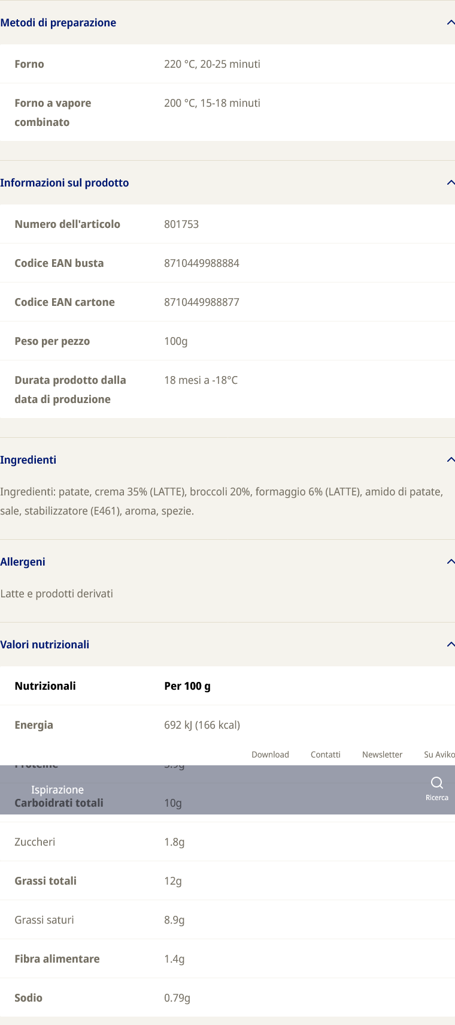Collapse Metodi di preparazione using its chevron

pyautogui.click(x=451, y=23)
